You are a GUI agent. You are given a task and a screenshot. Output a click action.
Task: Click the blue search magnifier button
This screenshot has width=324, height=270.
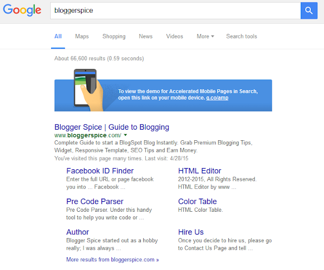(309, 11)
